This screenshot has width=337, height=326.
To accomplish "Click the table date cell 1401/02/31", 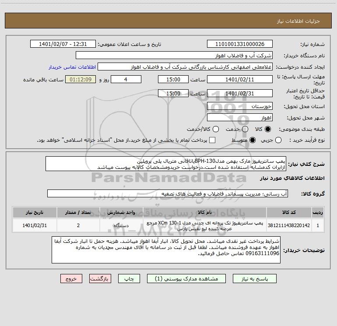I will (x=35, y=225).
